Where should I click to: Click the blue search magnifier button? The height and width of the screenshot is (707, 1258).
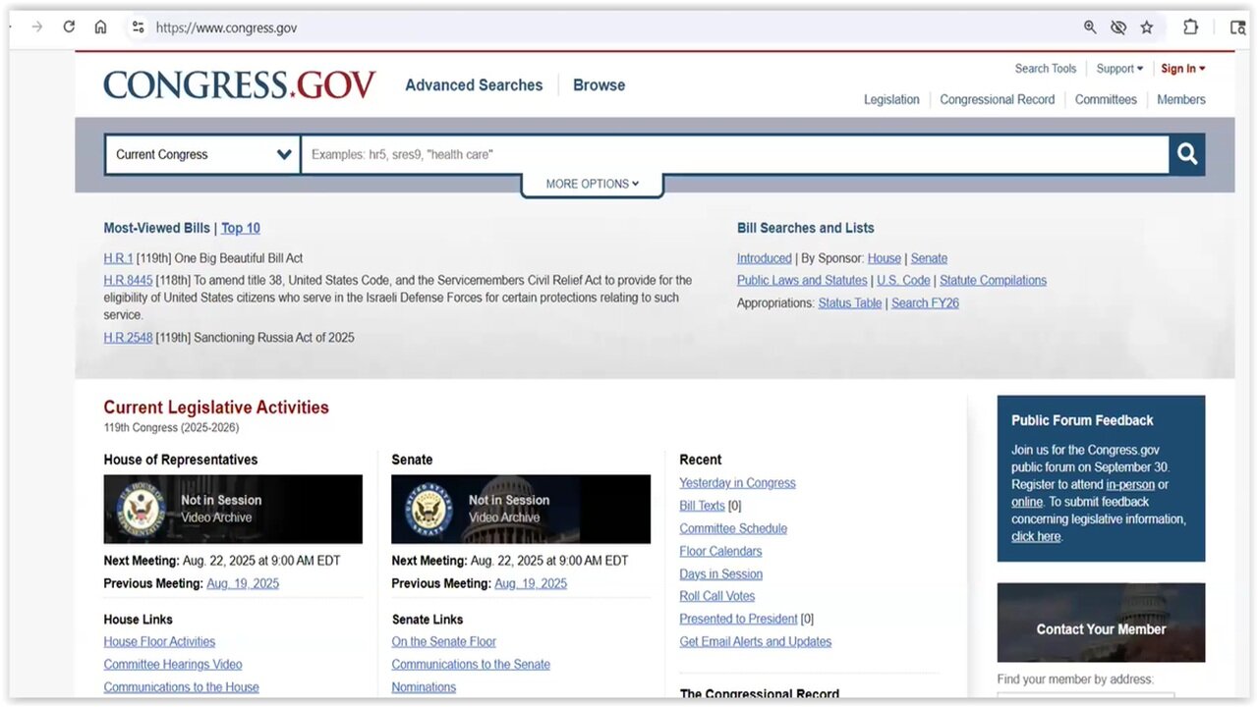(1187, 154)
